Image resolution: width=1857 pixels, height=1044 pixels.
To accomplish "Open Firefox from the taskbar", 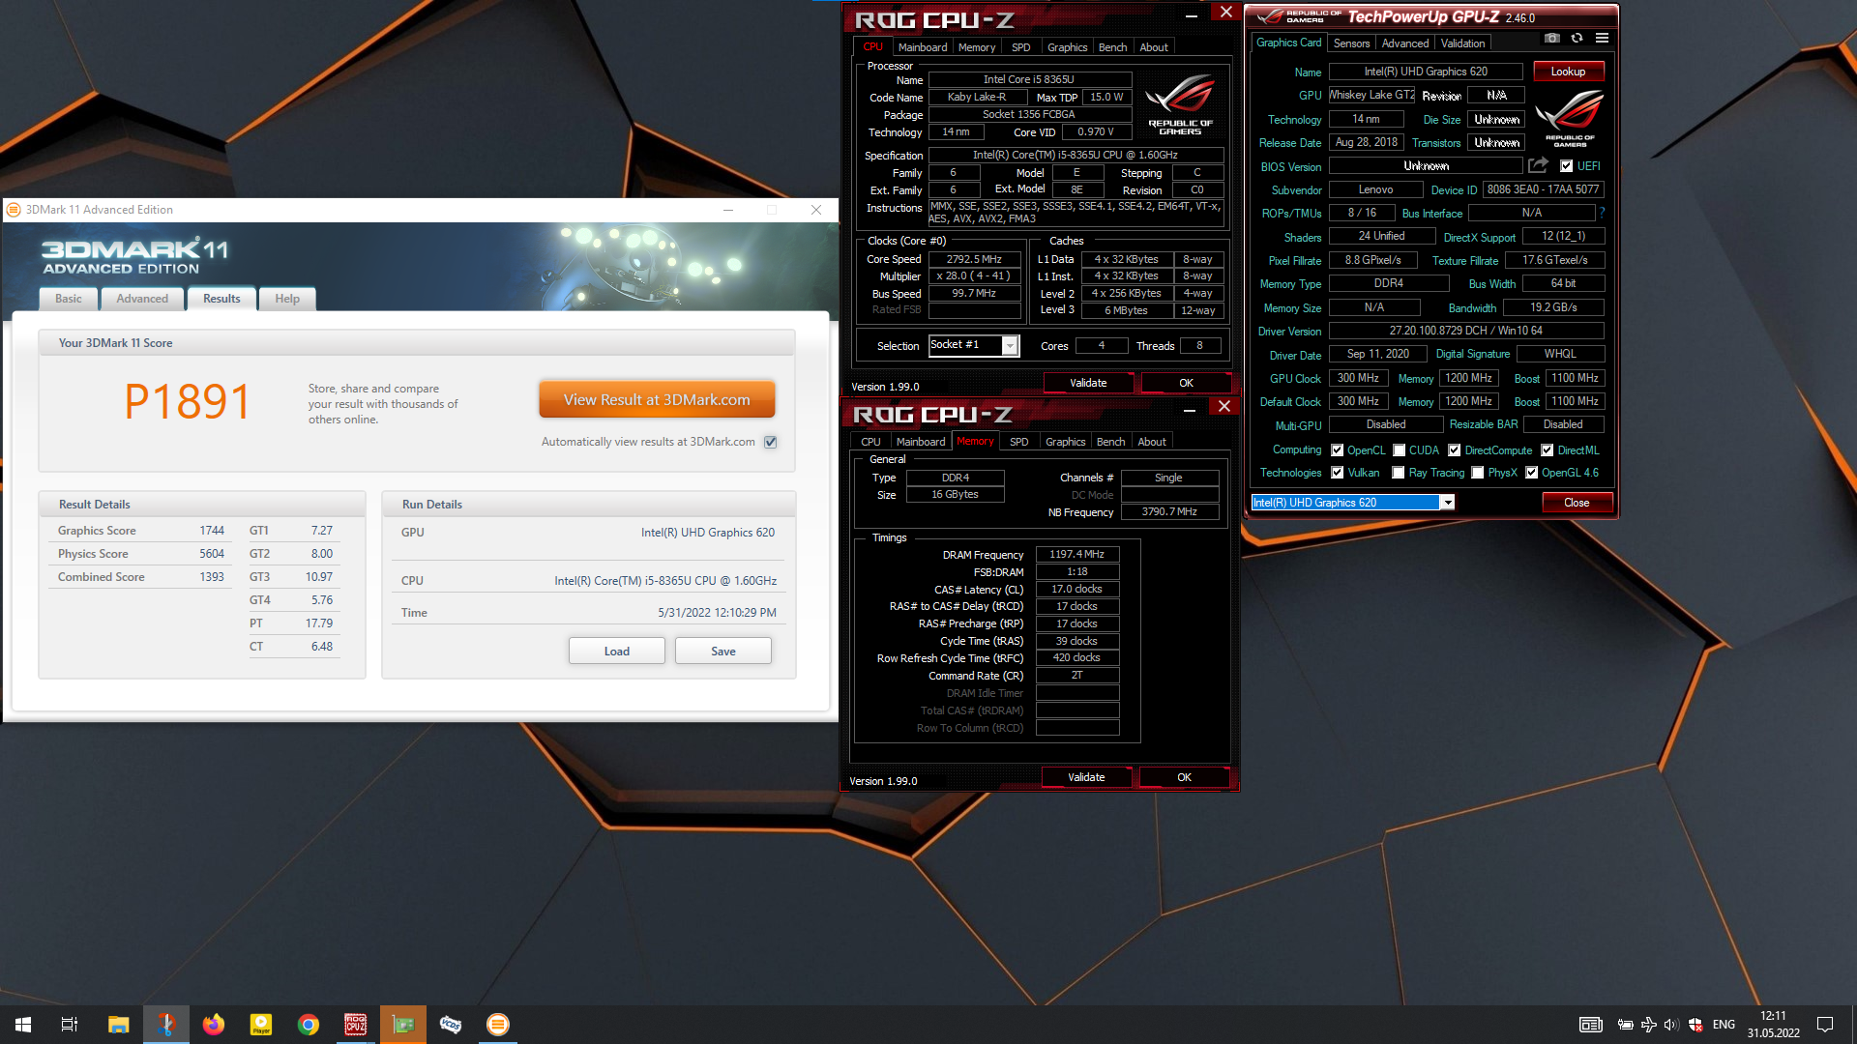I will coord(213,1025).
